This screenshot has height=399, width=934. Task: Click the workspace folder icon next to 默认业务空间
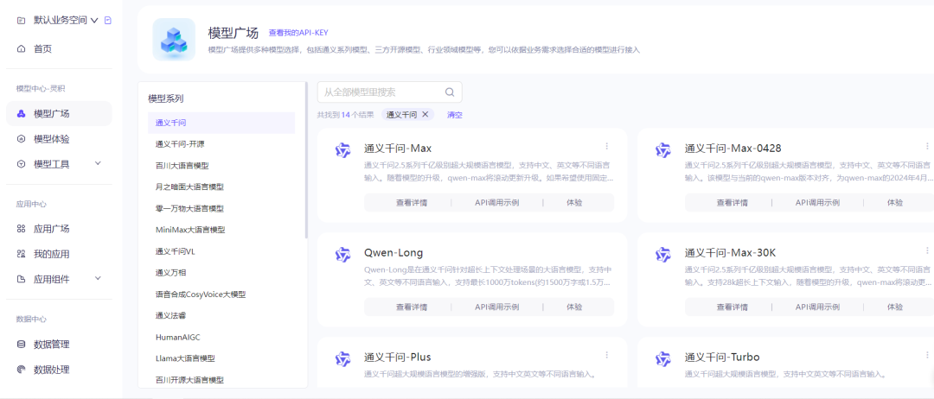pyautogui.click(x=22, y=20)
